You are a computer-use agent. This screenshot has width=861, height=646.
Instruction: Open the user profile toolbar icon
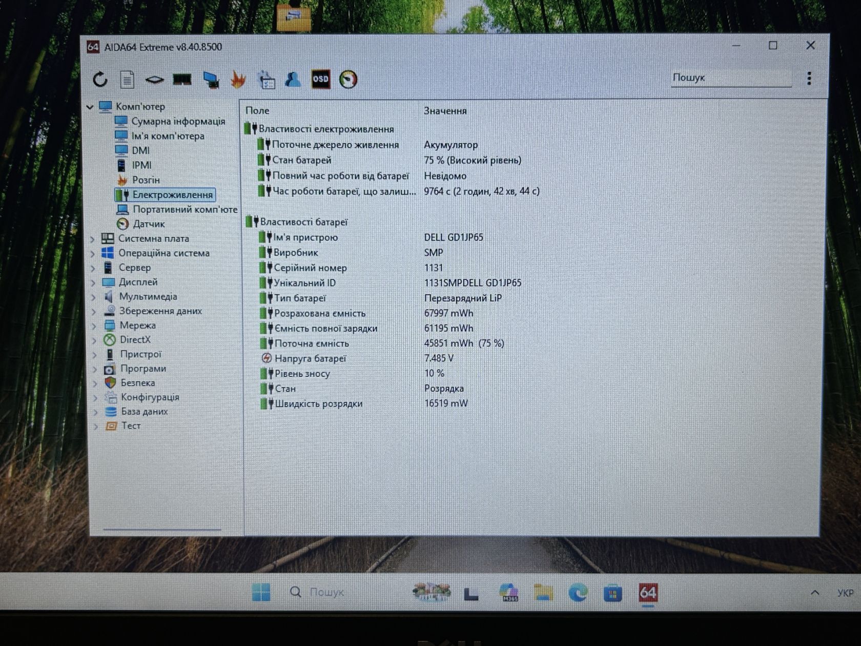pos(293,79)
